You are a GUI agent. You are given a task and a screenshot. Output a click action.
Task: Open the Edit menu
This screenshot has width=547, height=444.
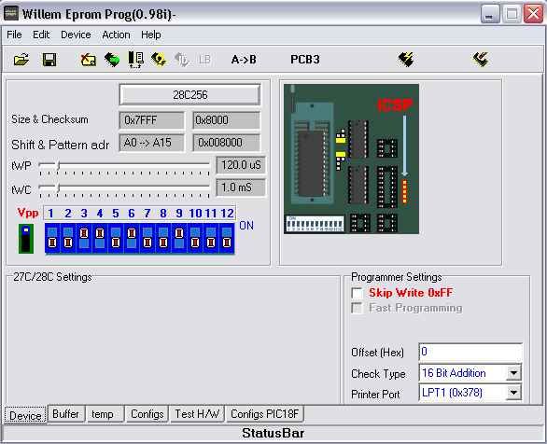click(41, 35)
